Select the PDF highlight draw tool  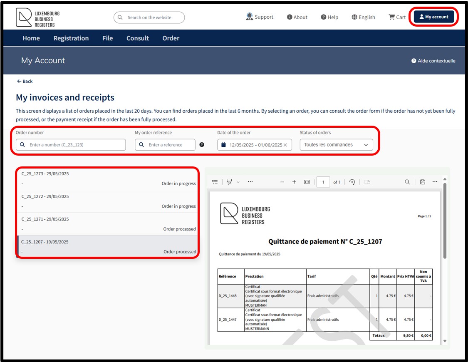tap(229, 182)
